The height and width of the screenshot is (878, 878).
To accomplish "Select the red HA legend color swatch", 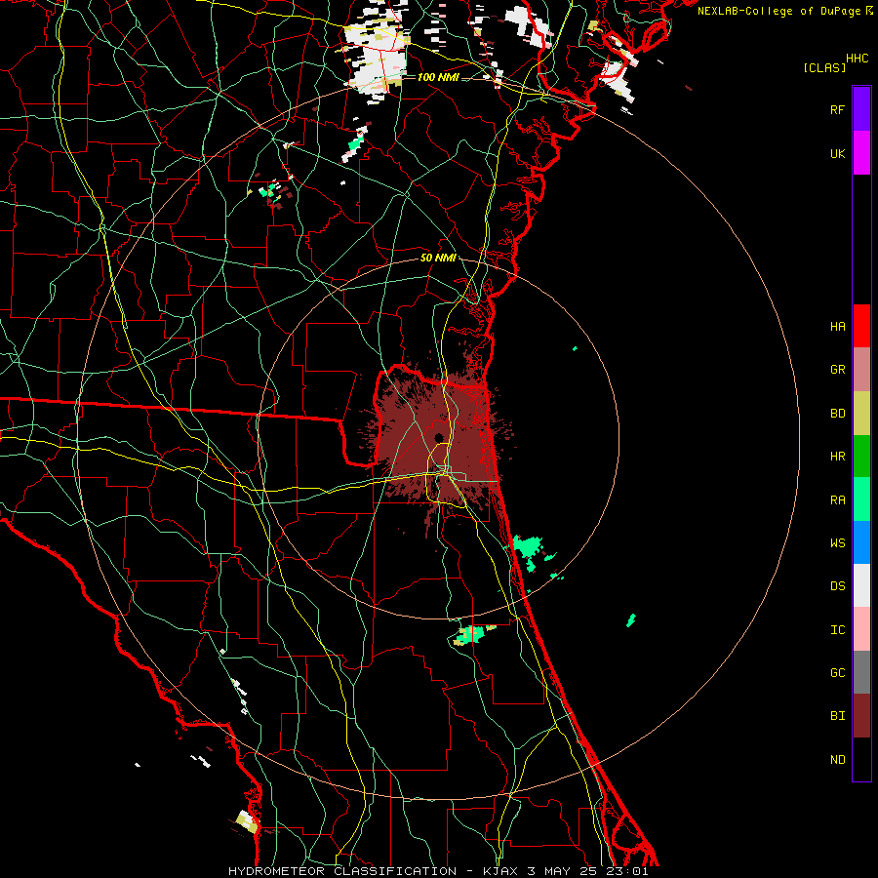I will (x=861, y=326).
